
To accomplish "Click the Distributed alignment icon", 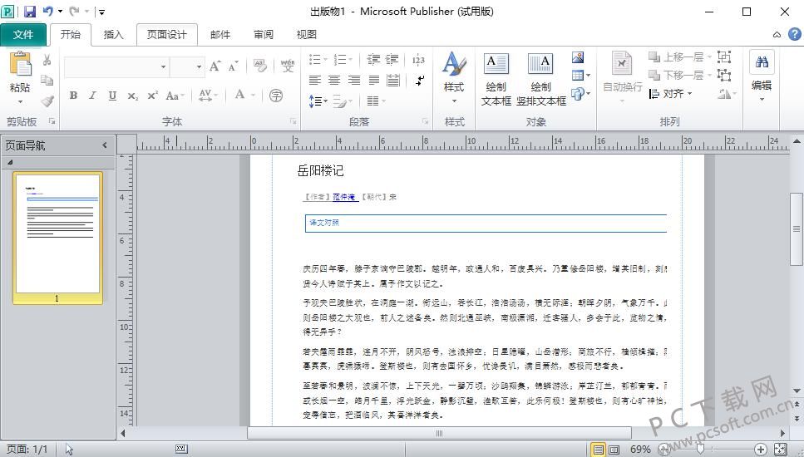I will [x=393, y=80].
